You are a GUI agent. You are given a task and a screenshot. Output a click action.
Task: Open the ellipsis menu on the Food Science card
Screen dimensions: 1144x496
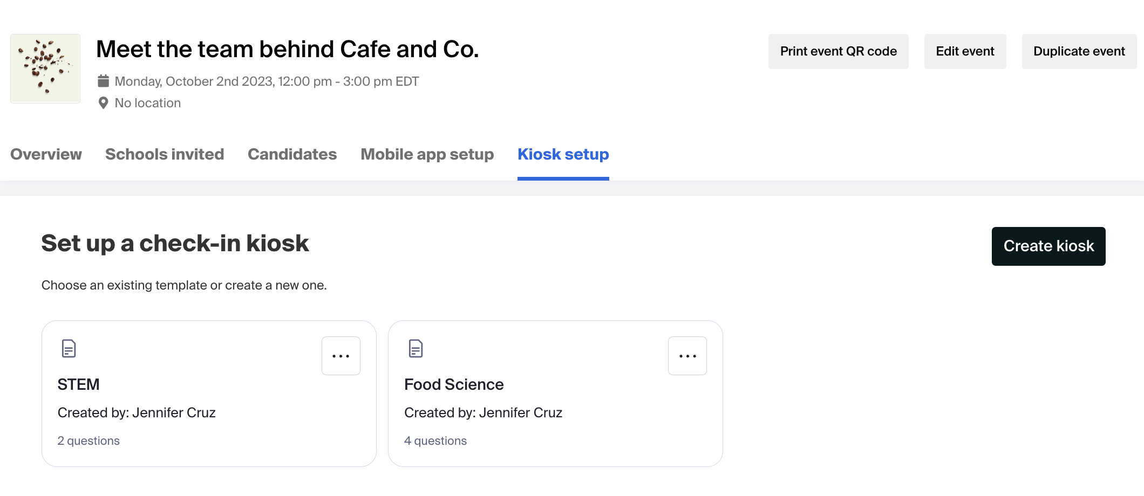click(x=687, y=355)
